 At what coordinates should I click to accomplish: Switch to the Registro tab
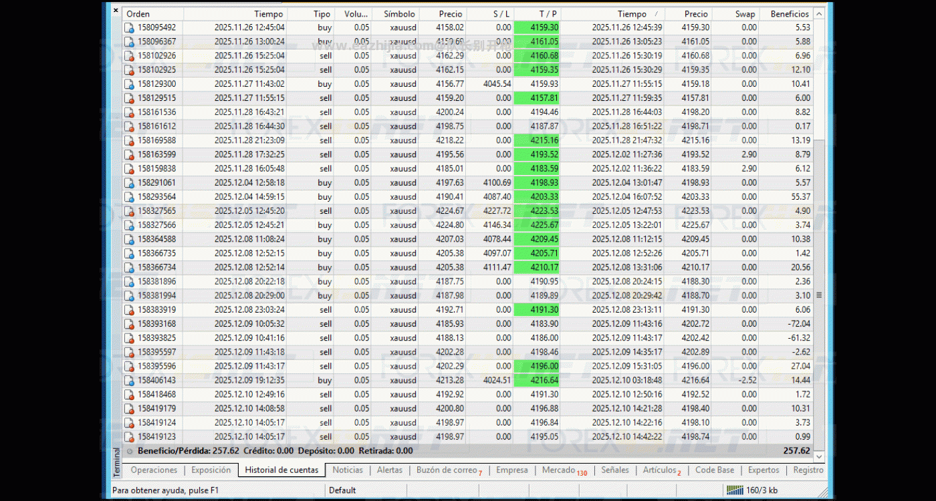coord(808,470)
